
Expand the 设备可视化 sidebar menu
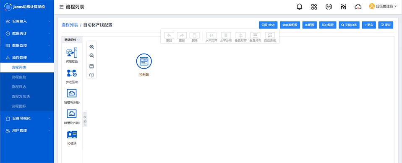pyautogui.click(x=27, y=118)
